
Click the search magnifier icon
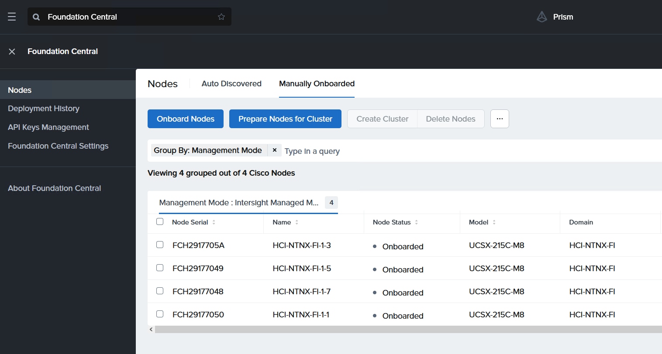[x=37, y=17]
